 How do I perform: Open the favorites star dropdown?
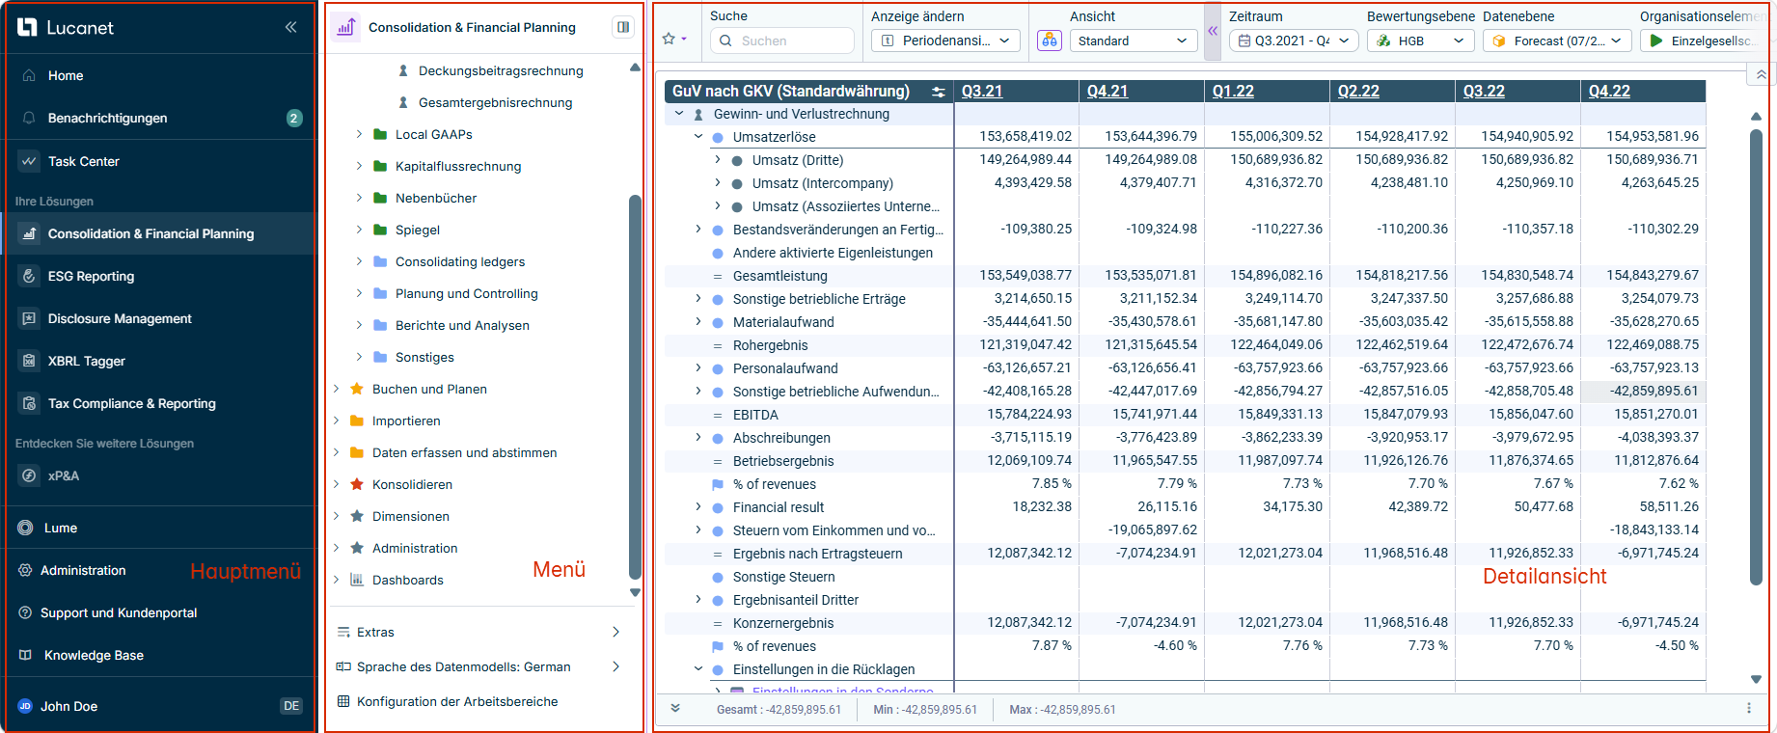click(x=673, y=40)
